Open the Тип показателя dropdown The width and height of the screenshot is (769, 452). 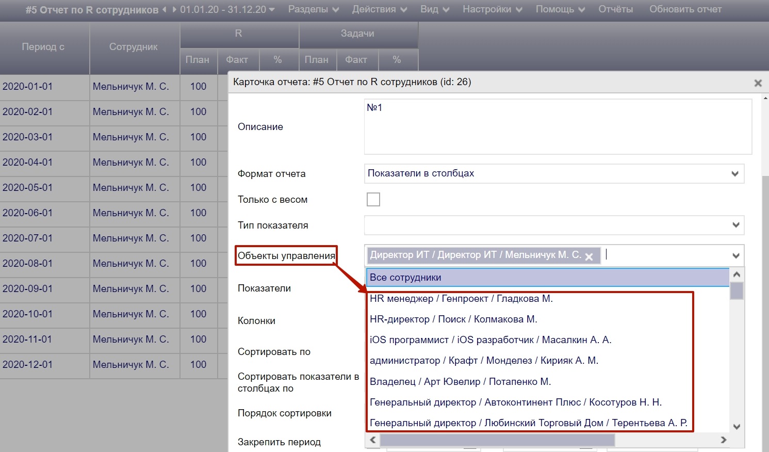735,225
